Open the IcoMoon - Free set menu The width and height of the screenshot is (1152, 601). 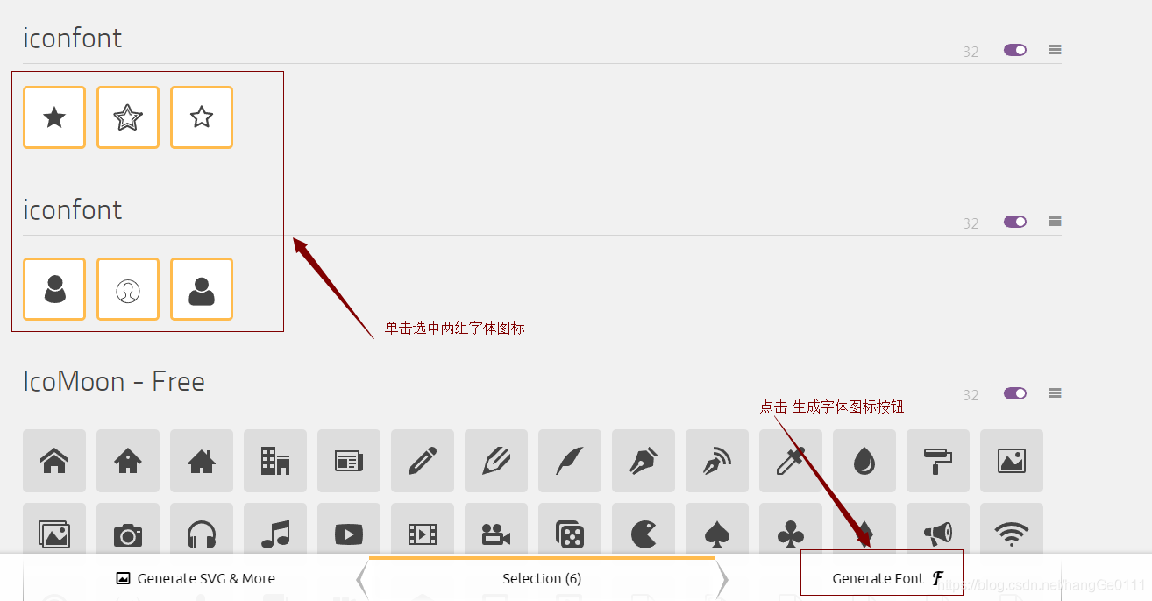tap(1055, 393)
